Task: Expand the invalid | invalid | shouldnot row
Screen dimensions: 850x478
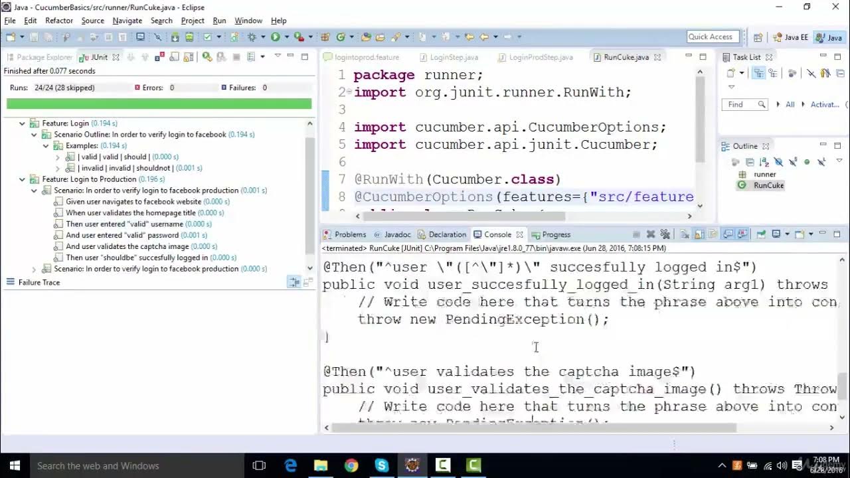Action: (x=58, y=168)
